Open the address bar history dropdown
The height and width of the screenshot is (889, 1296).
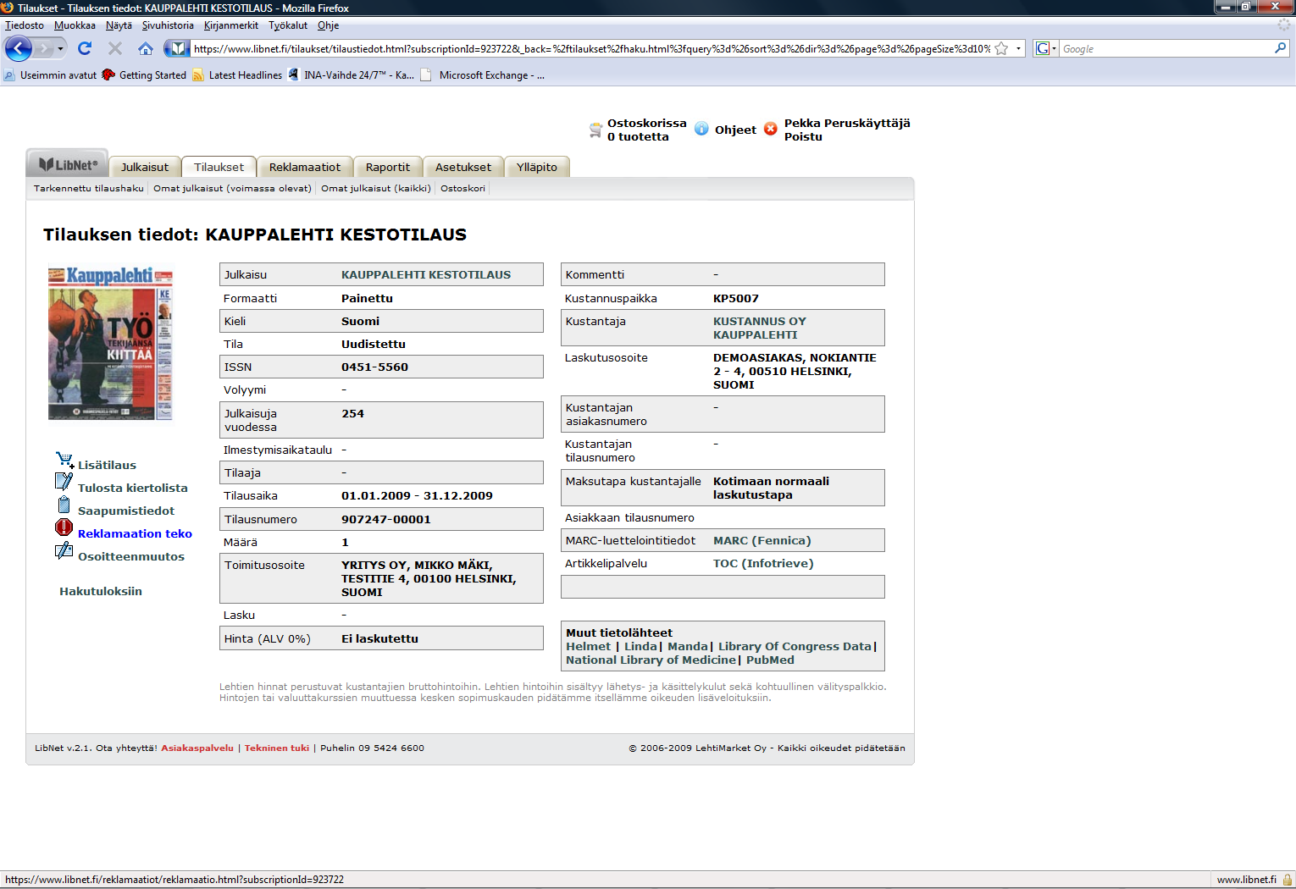(1018, 48)
